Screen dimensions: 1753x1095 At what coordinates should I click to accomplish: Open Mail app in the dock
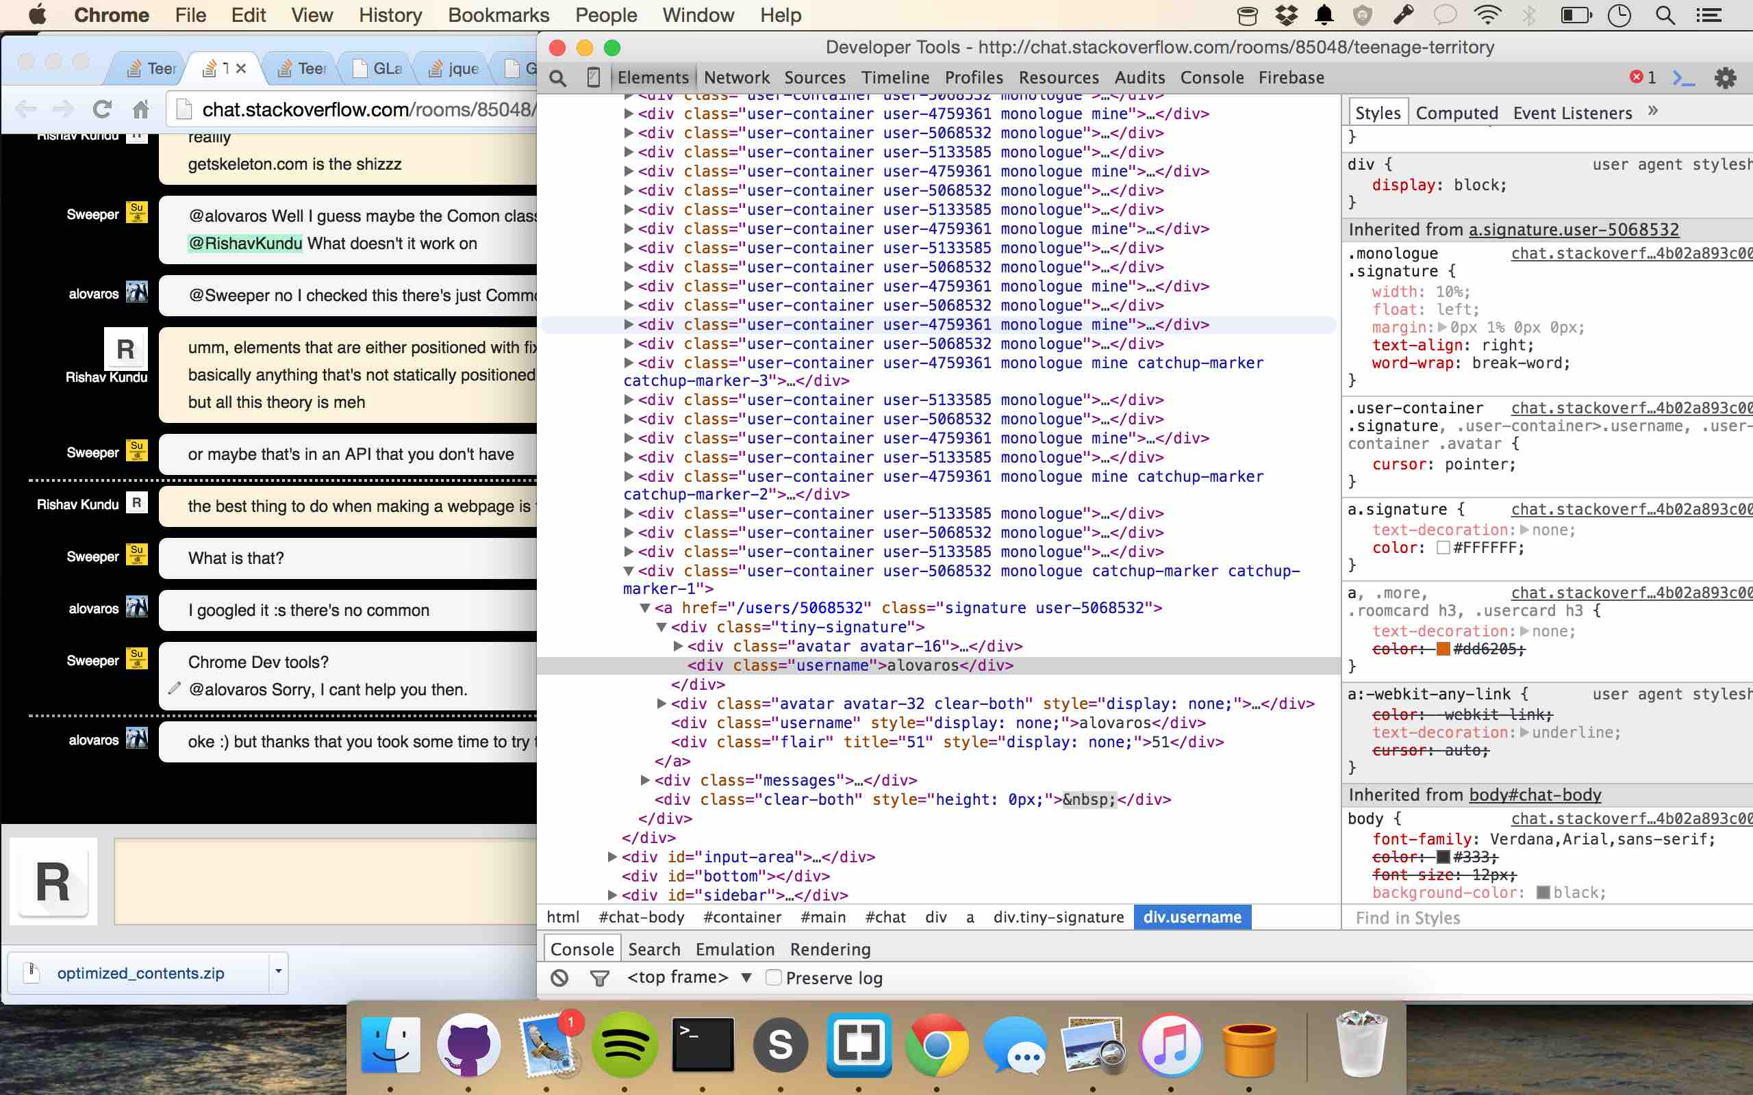click(x=547, y=1044)
